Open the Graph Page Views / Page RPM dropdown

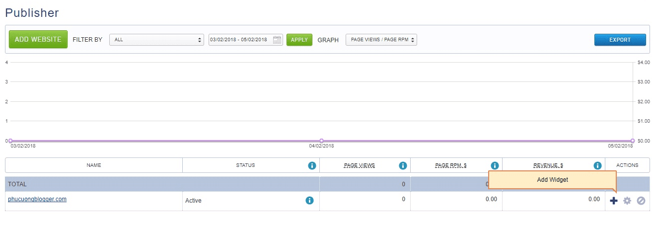381,40
